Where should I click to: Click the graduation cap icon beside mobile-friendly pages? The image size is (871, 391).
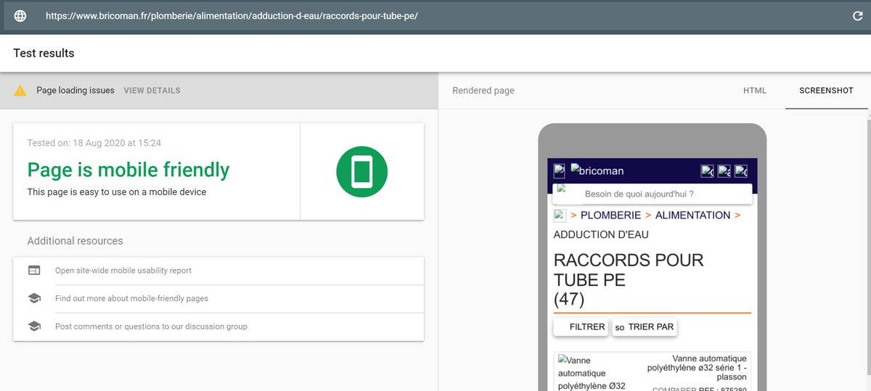(34, 298)
